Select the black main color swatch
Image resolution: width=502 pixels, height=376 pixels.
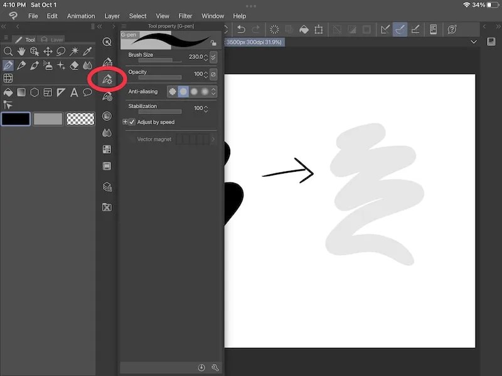(x=16, y=119)
